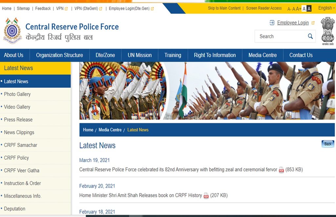Select Latest News in the sidebar list
The image size is (336, 217).
point(35,81)
